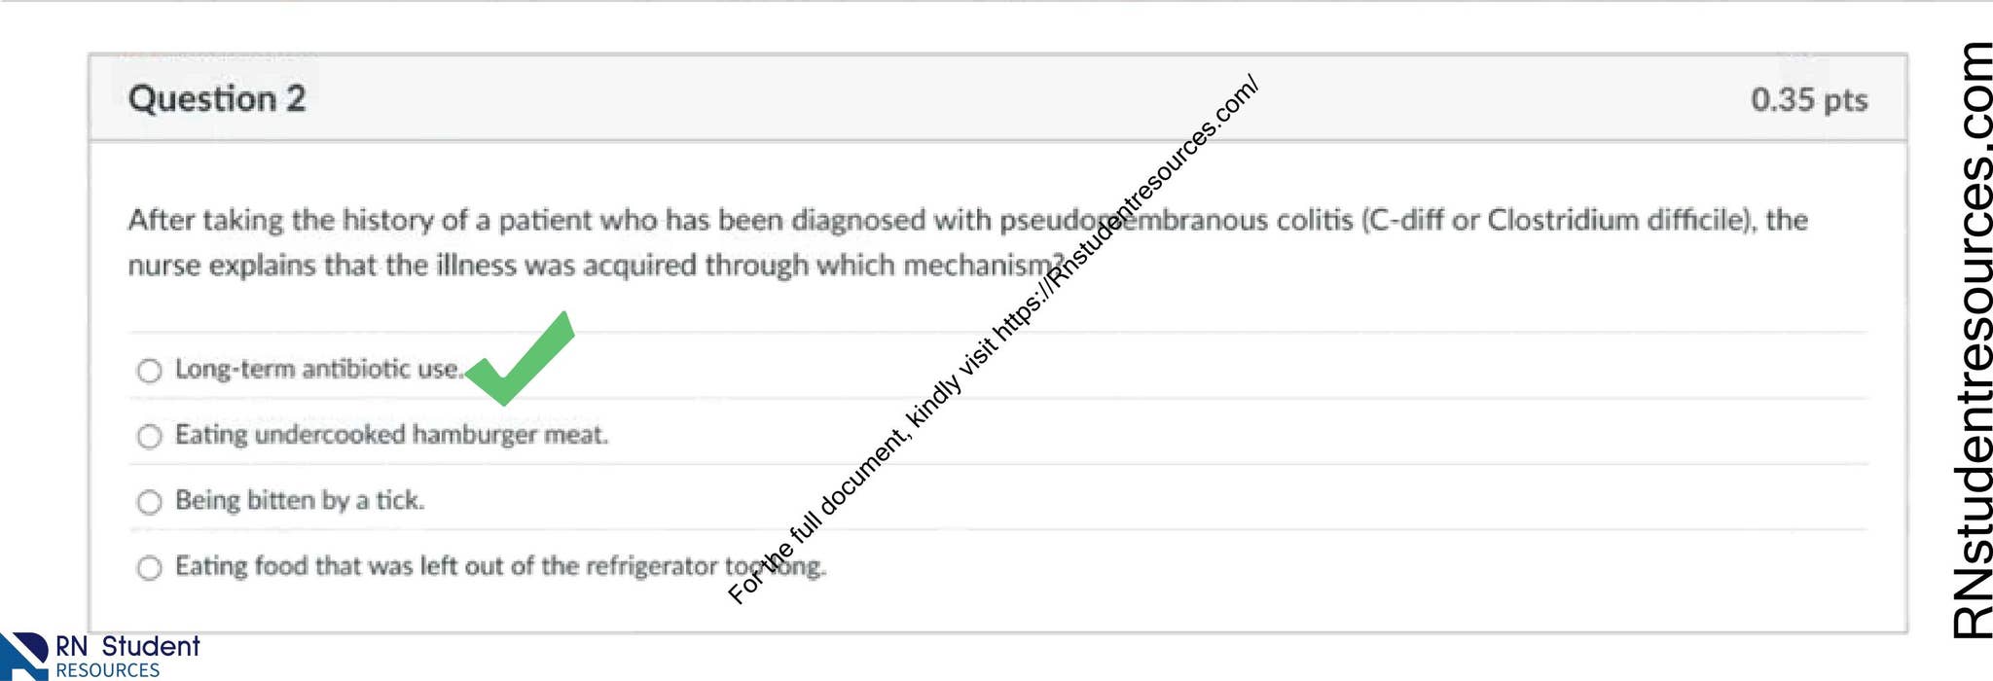Screen dimensions: 1993x681
Task: Click the 'Question 2' heading
Action: point(217,98)
